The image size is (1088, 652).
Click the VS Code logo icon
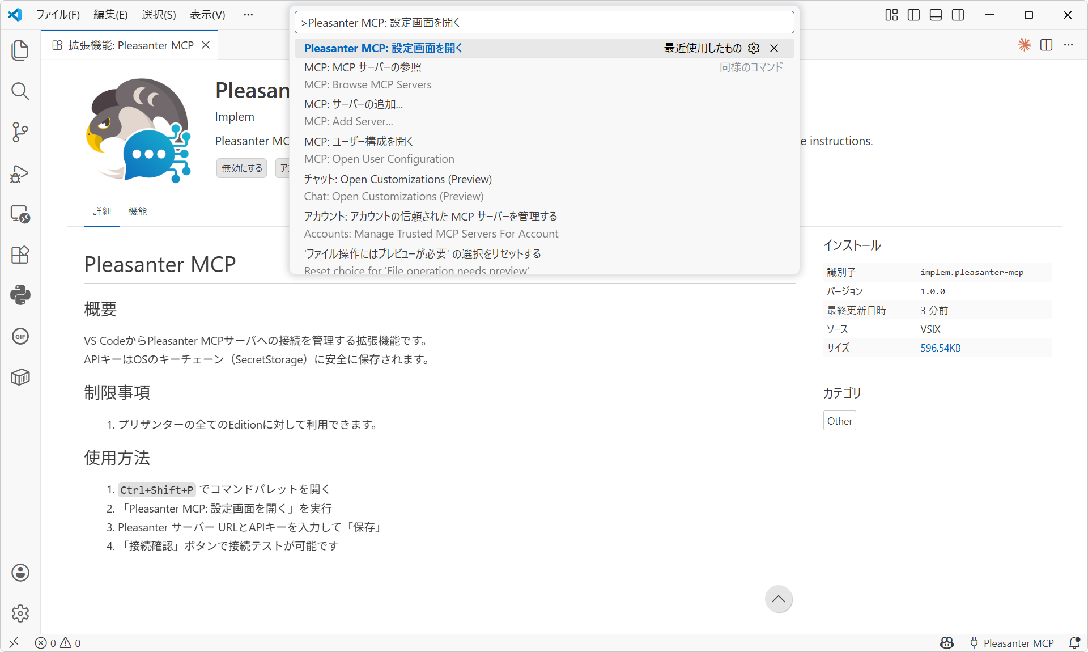(15, 15)
